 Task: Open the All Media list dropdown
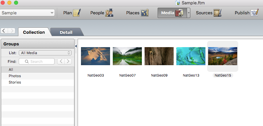click(45, 53)
